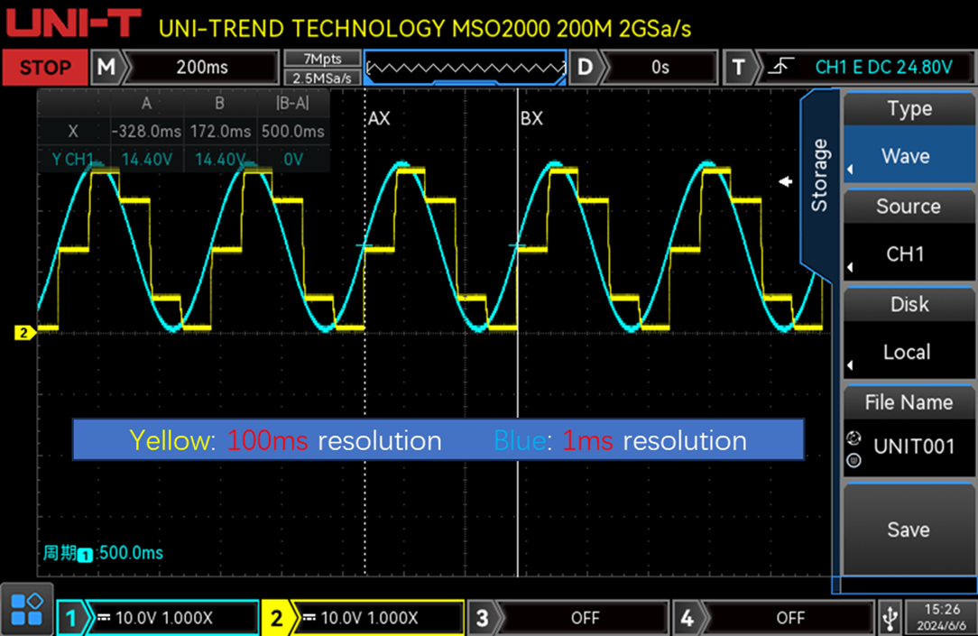
Task: Select the D delay icon
Action: click(x=586, y=67)
